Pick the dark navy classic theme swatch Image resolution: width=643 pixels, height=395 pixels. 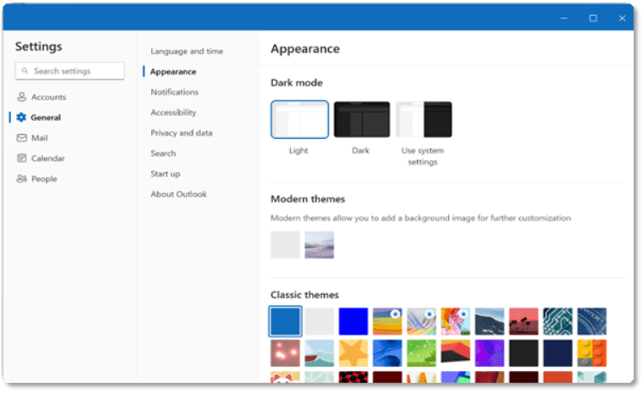click(557, 353)
